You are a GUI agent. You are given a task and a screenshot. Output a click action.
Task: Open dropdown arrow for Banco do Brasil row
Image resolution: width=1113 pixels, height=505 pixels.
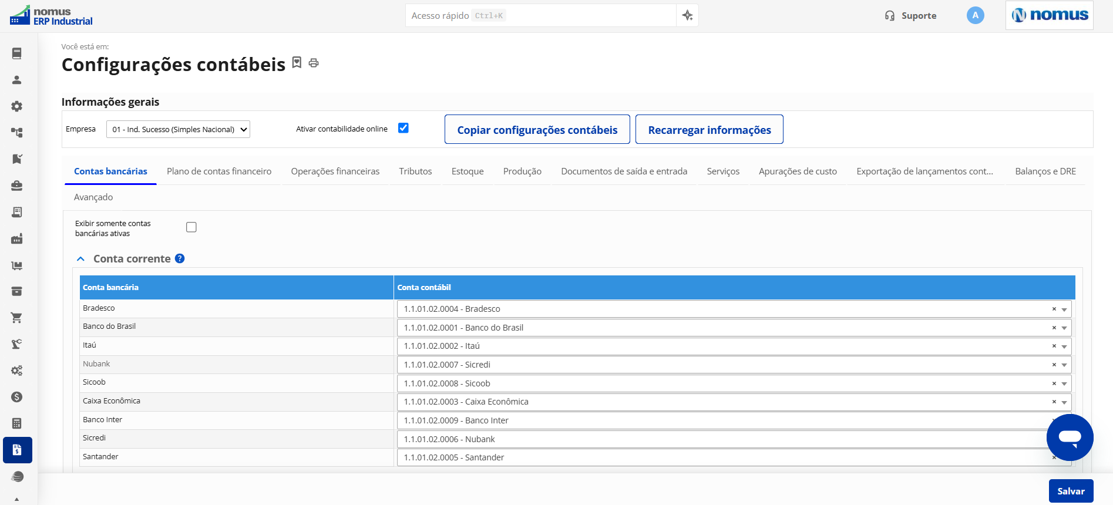[x=1064, y=328]
